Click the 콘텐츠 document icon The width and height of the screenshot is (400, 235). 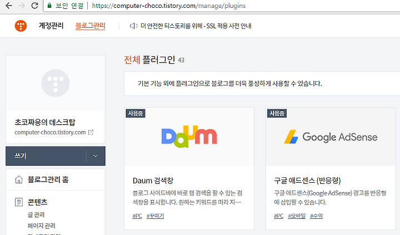(x=19, y=202)
